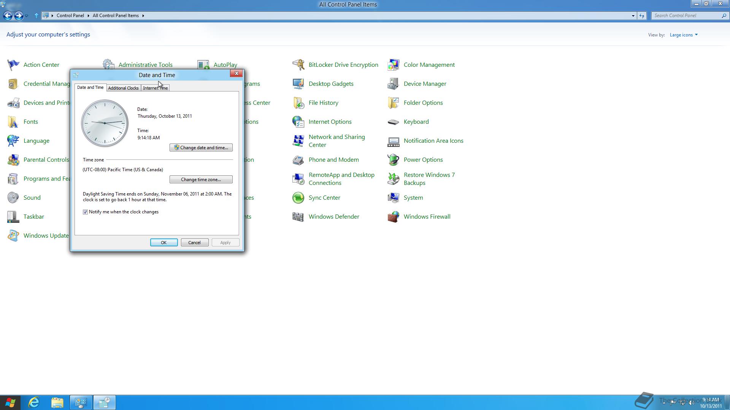Open the address bar history dropdown arrow
730x410 pixels.
pos(633,16)
